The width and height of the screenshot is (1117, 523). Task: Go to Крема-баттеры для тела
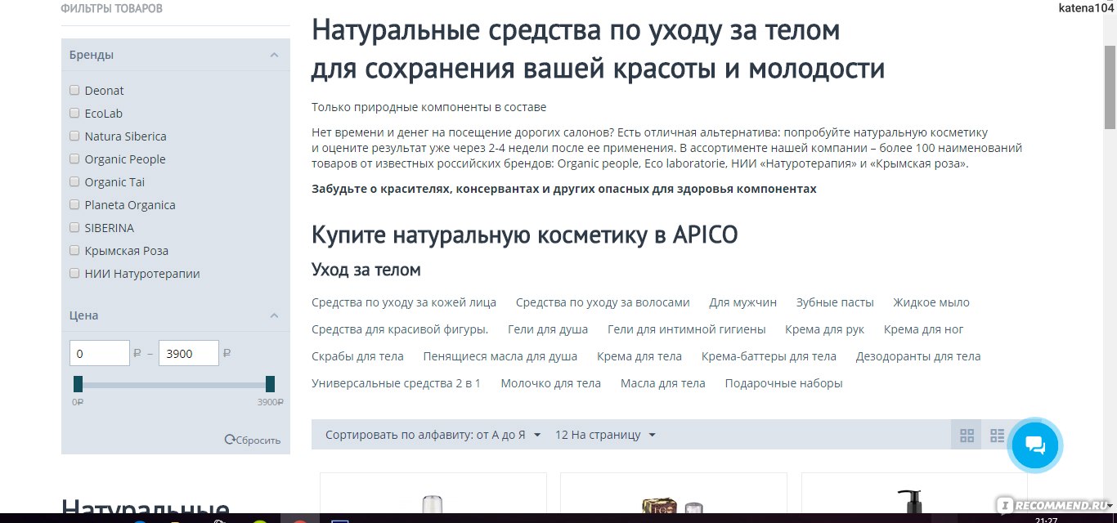[769, 356]
